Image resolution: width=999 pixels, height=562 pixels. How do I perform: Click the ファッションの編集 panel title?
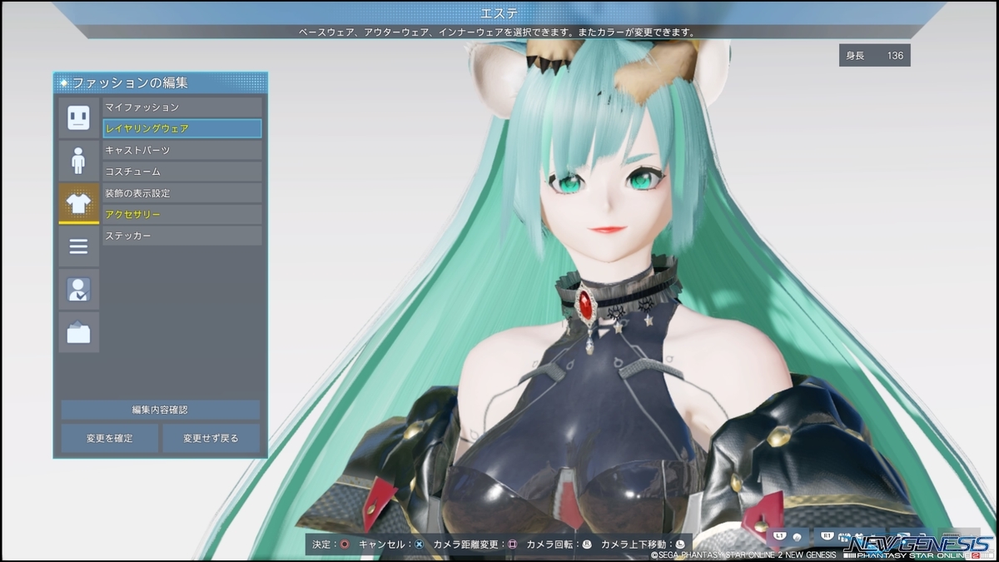[130, 83]
